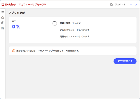Click the orange info icon in notice

(13, 51)
